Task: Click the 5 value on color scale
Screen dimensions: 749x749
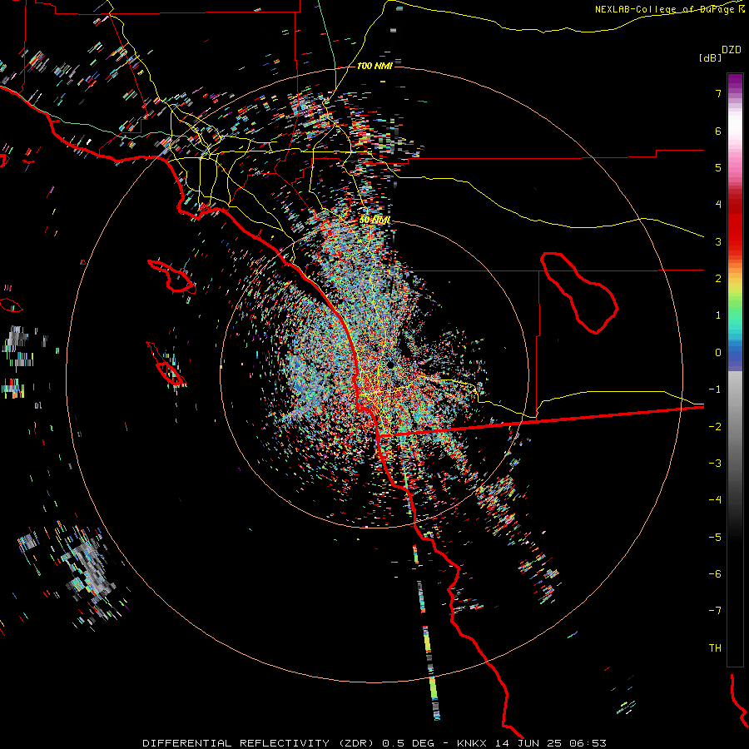Action: [718, 167]
